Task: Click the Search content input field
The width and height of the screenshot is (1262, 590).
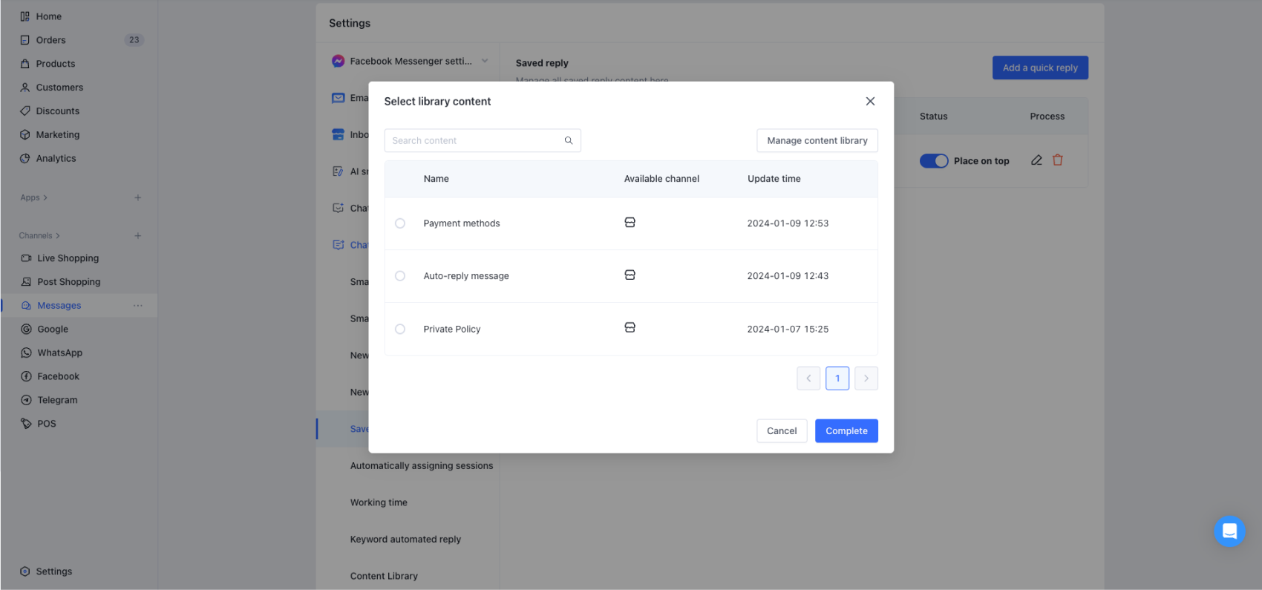Action: (x=475, y=140)
